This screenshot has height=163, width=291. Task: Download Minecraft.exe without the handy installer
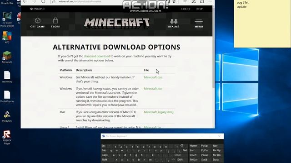point(153,77)
